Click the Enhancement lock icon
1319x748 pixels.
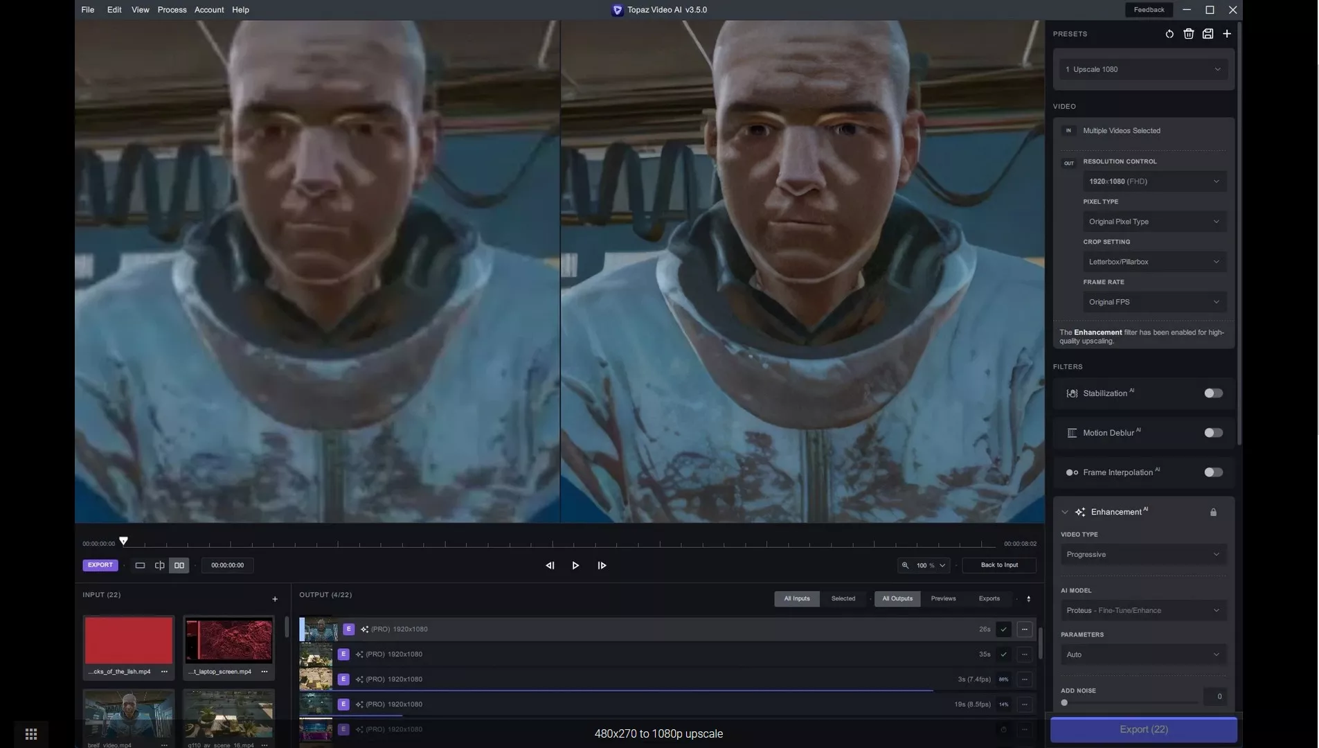[1213, 513]
